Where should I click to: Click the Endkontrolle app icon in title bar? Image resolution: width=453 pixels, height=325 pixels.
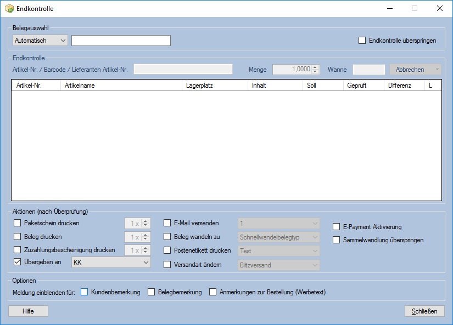tap(9, 9)
